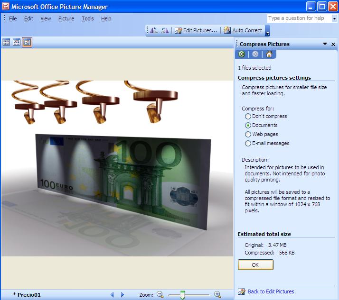Follow the Back to Edit Pictures link
This screenshot has height=300, width=339.
[271, 291]
